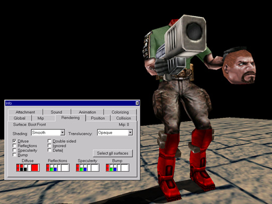
Task: Click the white Reflections color preview swatch
Action: (65, 167)
